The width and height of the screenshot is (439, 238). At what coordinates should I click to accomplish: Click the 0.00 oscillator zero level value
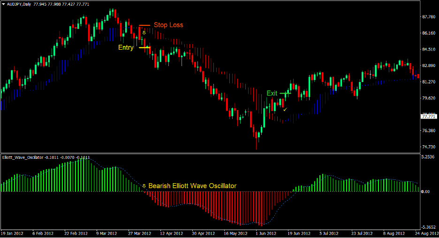[425, 192]
